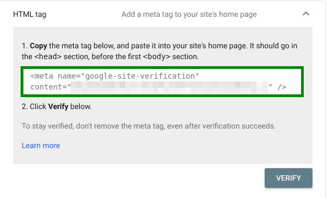Click 'Add a meta tag' description text
The height and width of the screenshot is (198, 326).
point(189,14)
